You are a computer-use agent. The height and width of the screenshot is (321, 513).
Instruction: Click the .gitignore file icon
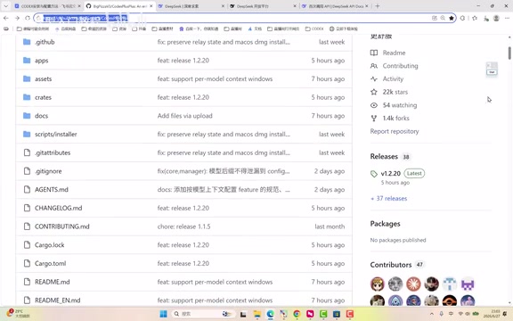coord(27,171)
